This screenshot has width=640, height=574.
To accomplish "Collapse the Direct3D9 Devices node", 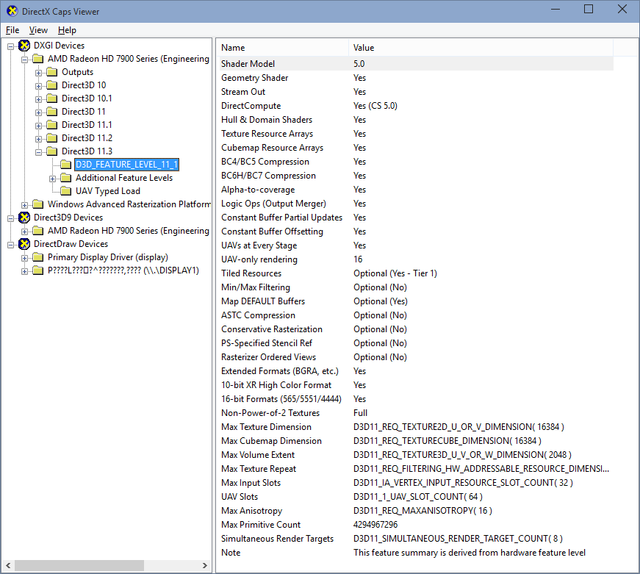I will (10, 218).
